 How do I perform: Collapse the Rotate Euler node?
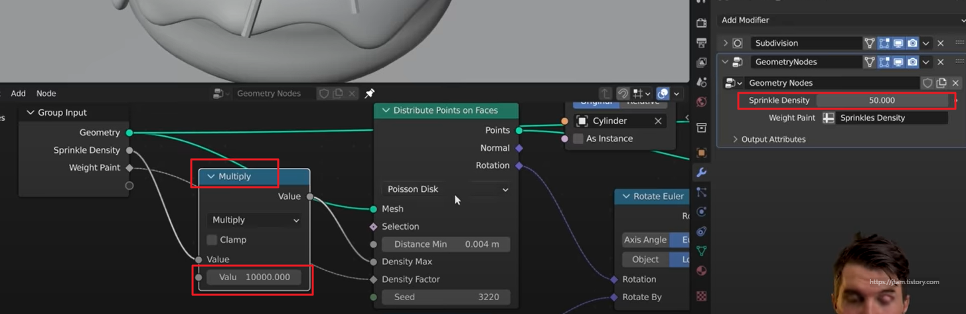pos(626,196)
